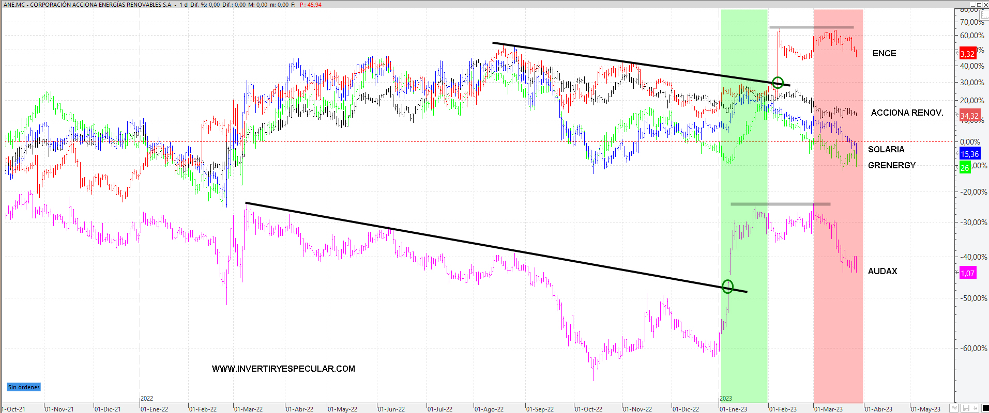Click the WWW.INVERTIRYESPECULAR.COM text

pyautogui.click(x=283, y=369)
